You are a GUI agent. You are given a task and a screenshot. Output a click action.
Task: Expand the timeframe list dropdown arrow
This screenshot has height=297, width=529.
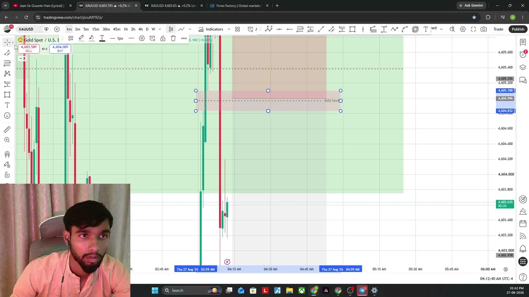160,29
